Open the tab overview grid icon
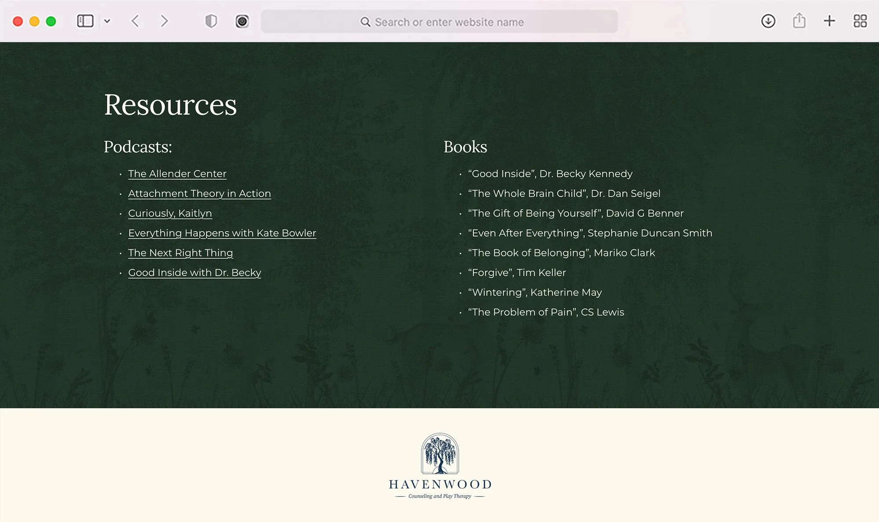This screenshot has height=522, width=879. (x=860, y=21)
